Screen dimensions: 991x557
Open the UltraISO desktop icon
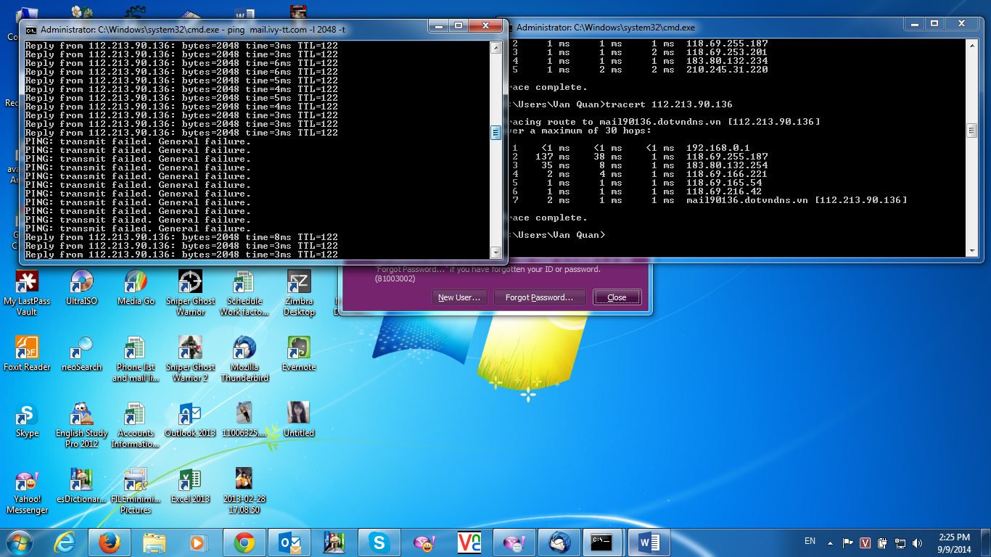point(81,287)
